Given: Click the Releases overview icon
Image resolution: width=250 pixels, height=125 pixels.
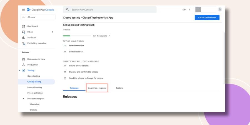Looking at the screenshot, I should 24,59.
